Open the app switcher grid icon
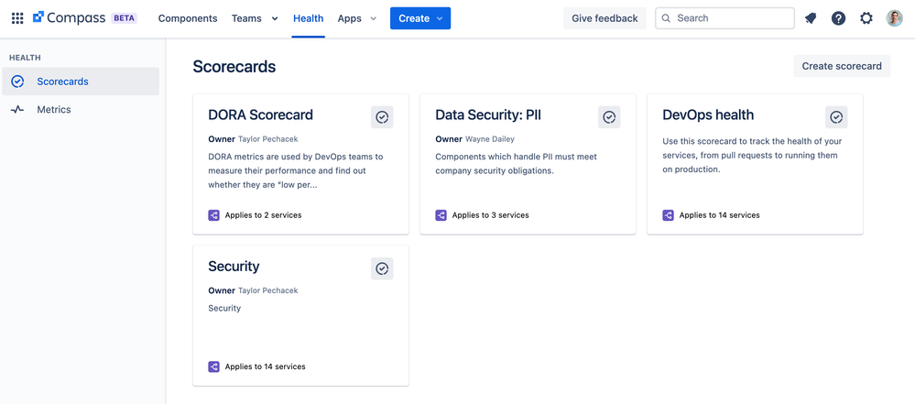Image resolution: width=915 pixels, height=404 pixels. pos(17,18)
